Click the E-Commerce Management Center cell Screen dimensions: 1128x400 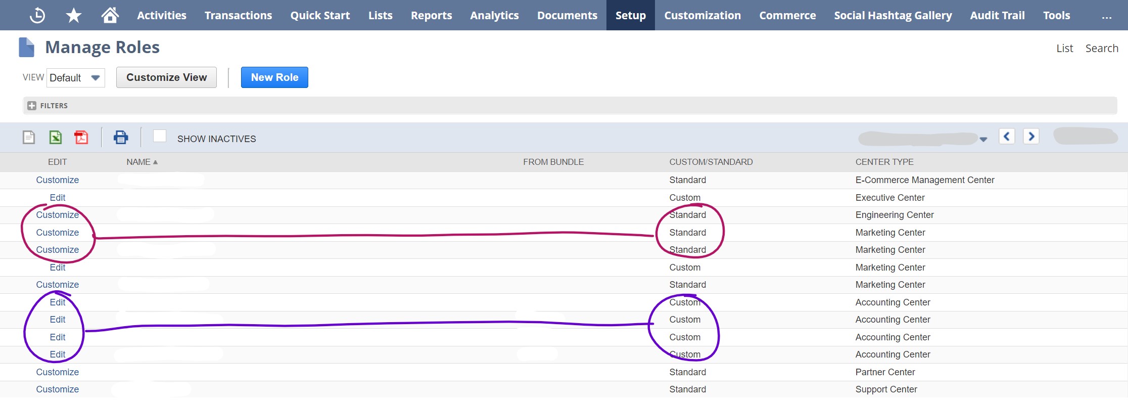pos(925,180)
